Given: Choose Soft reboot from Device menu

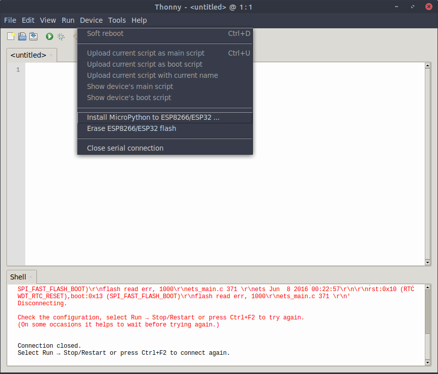Looking at the screenshot, I should click(165, 33).
